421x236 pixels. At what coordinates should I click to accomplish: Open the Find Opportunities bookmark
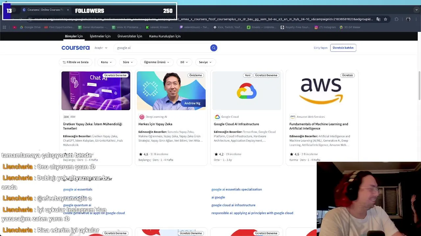[59, 27]
